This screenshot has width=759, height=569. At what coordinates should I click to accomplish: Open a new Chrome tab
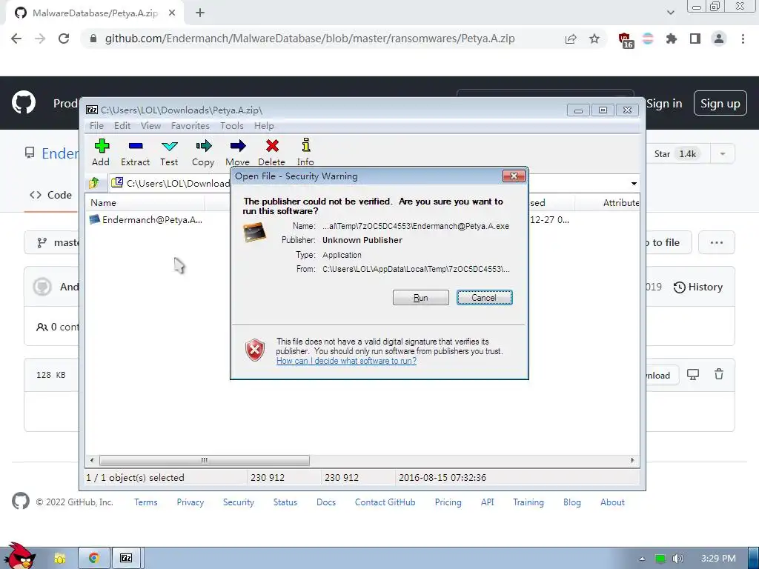point(200,13)
